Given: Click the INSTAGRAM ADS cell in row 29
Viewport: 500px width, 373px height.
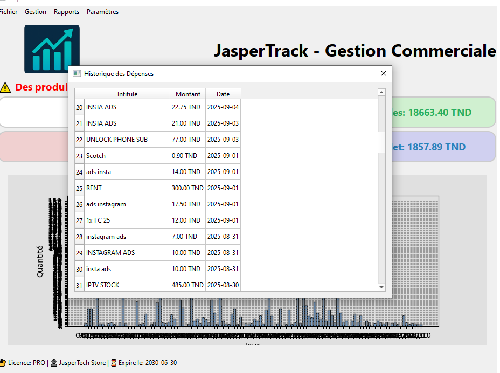Looking at the screenshot, I should click(127, 253).
